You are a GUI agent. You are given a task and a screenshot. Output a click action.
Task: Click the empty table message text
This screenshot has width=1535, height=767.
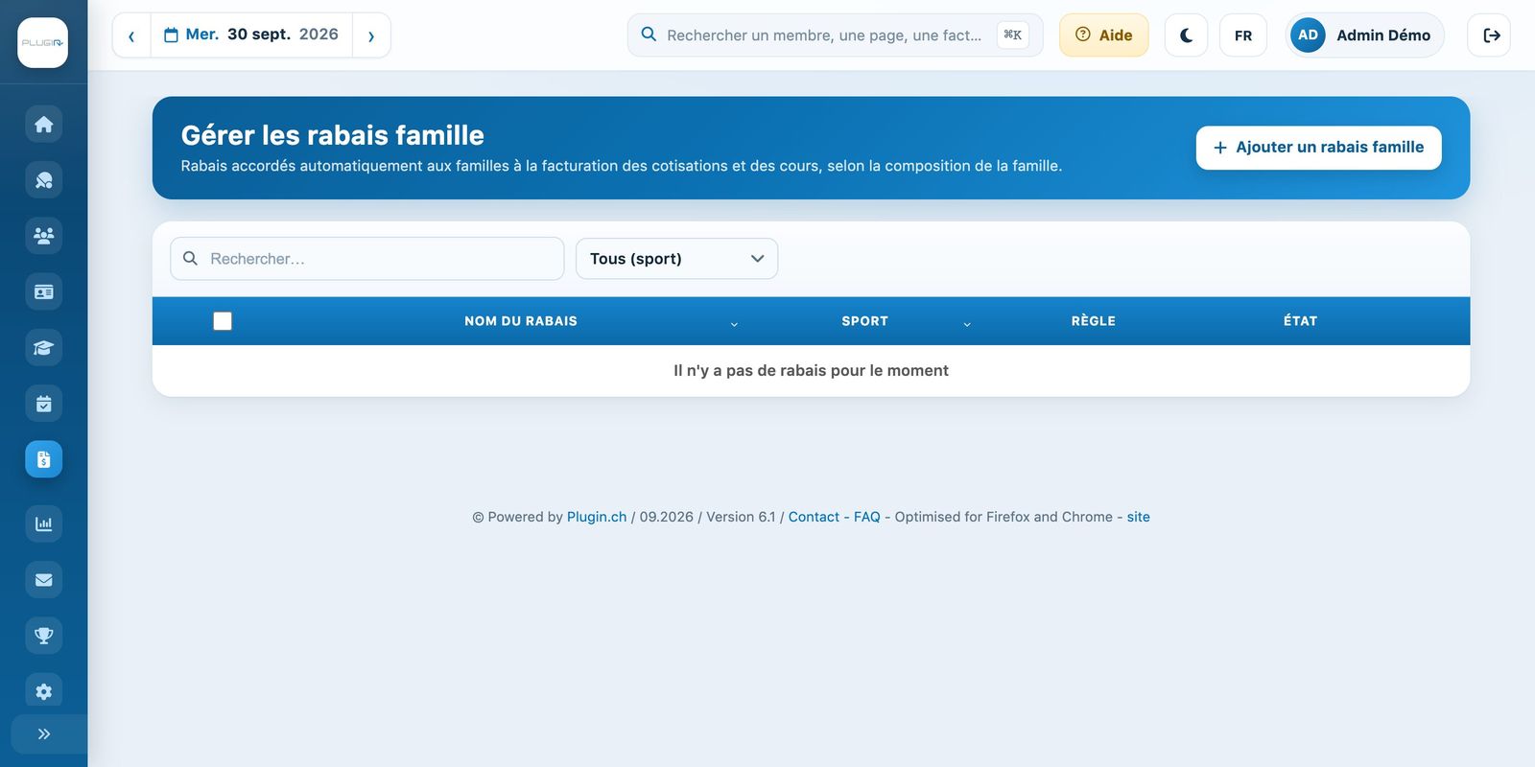click(x=811, y=371)
